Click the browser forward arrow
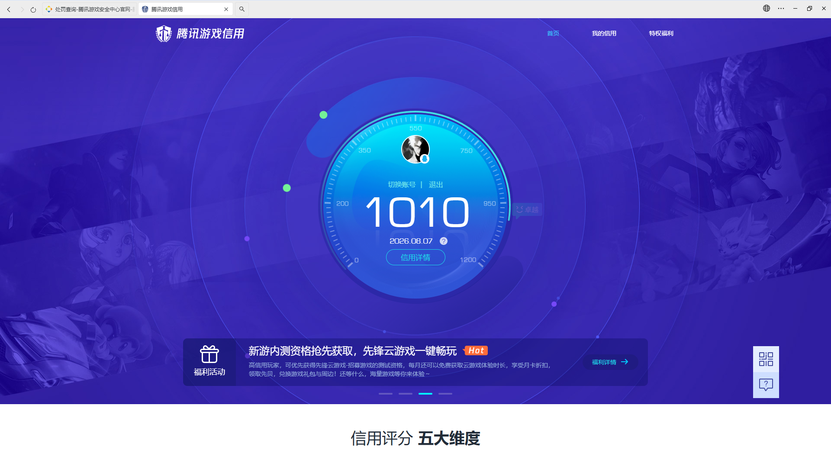 click(x=22, y=9)
